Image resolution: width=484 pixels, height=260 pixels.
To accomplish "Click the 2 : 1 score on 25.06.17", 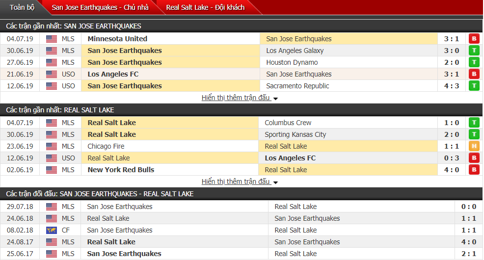I will tap(469, 254).
